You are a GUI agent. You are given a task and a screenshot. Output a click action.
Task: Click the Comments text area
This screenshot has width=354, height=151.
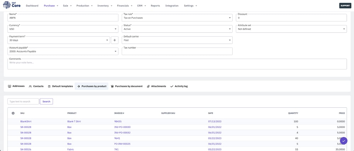click(x=177, y=64)
